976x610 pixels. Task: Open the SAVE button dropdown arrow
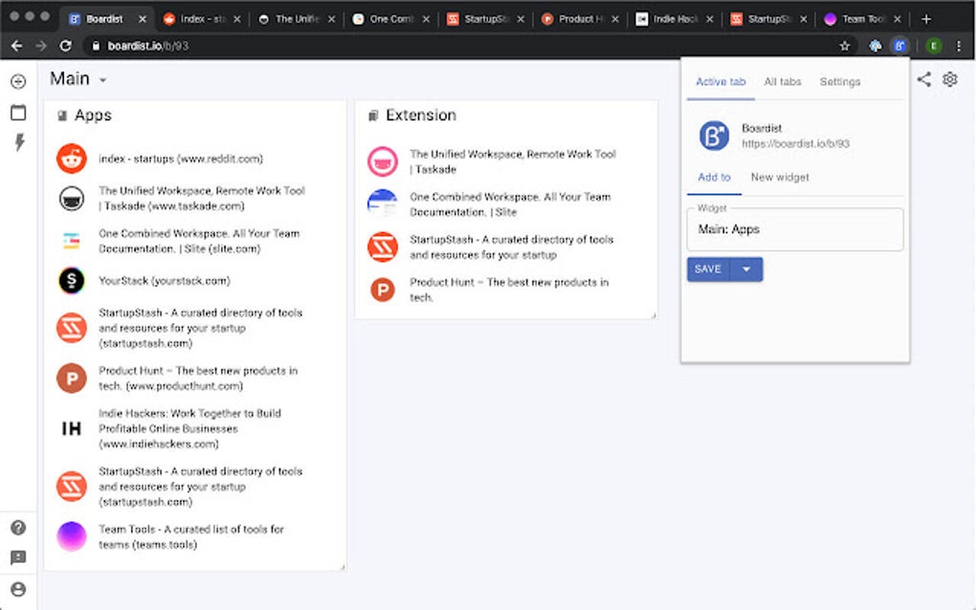coord(746,270)
